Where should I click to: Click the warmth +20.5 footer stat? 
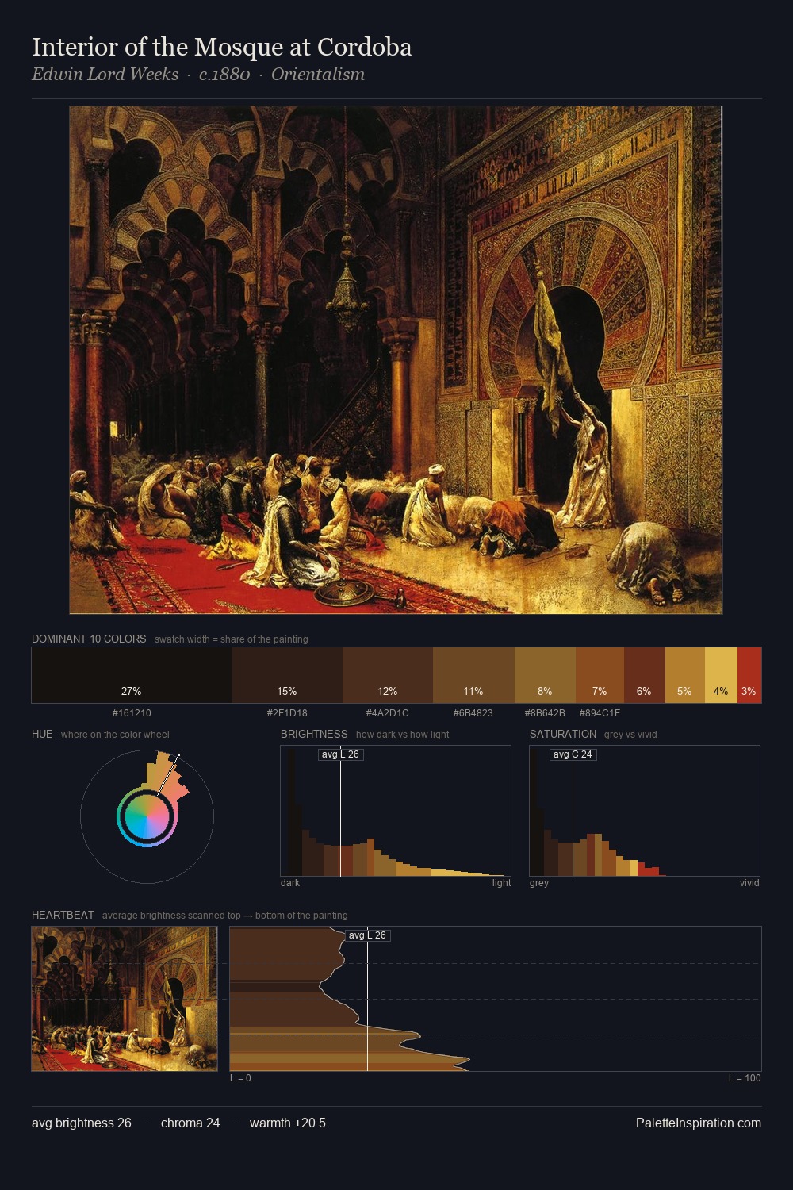pyautogui.click(x=288, y=1123)
